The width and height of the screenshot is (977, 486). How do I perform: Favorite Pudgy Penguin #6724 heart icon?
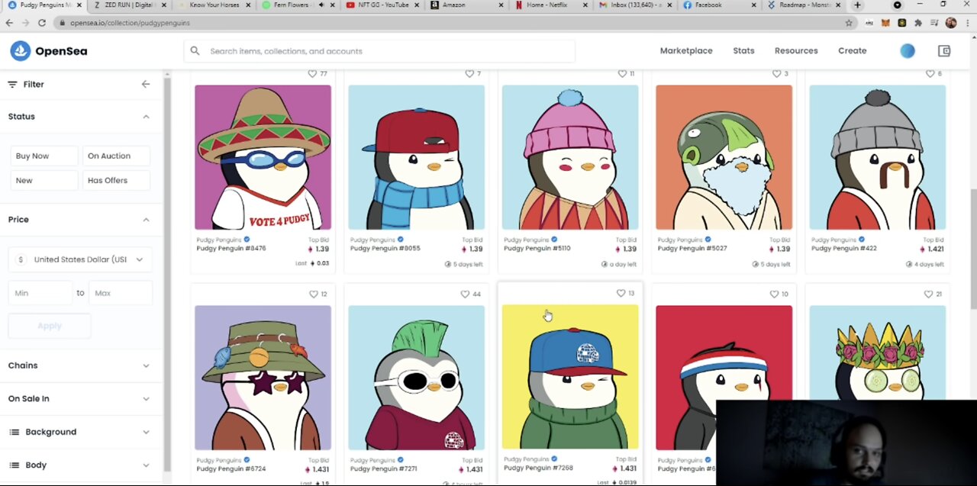tap(313, 294)
